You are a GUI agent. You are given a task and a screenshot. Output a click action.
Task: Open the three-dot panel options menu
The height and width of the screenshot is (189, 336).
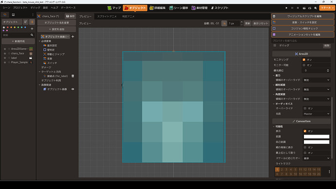[33, 15]
